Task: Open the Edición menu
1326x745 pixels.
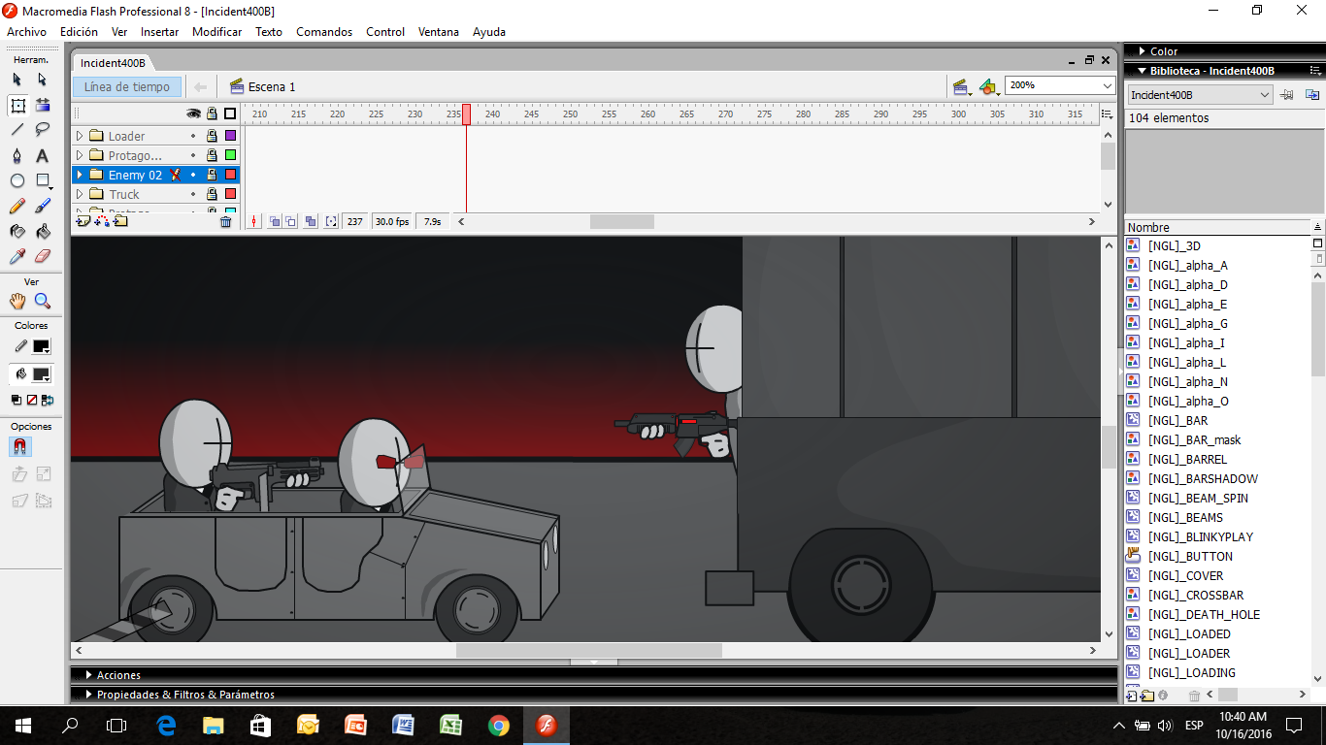Action: [79, 32]
